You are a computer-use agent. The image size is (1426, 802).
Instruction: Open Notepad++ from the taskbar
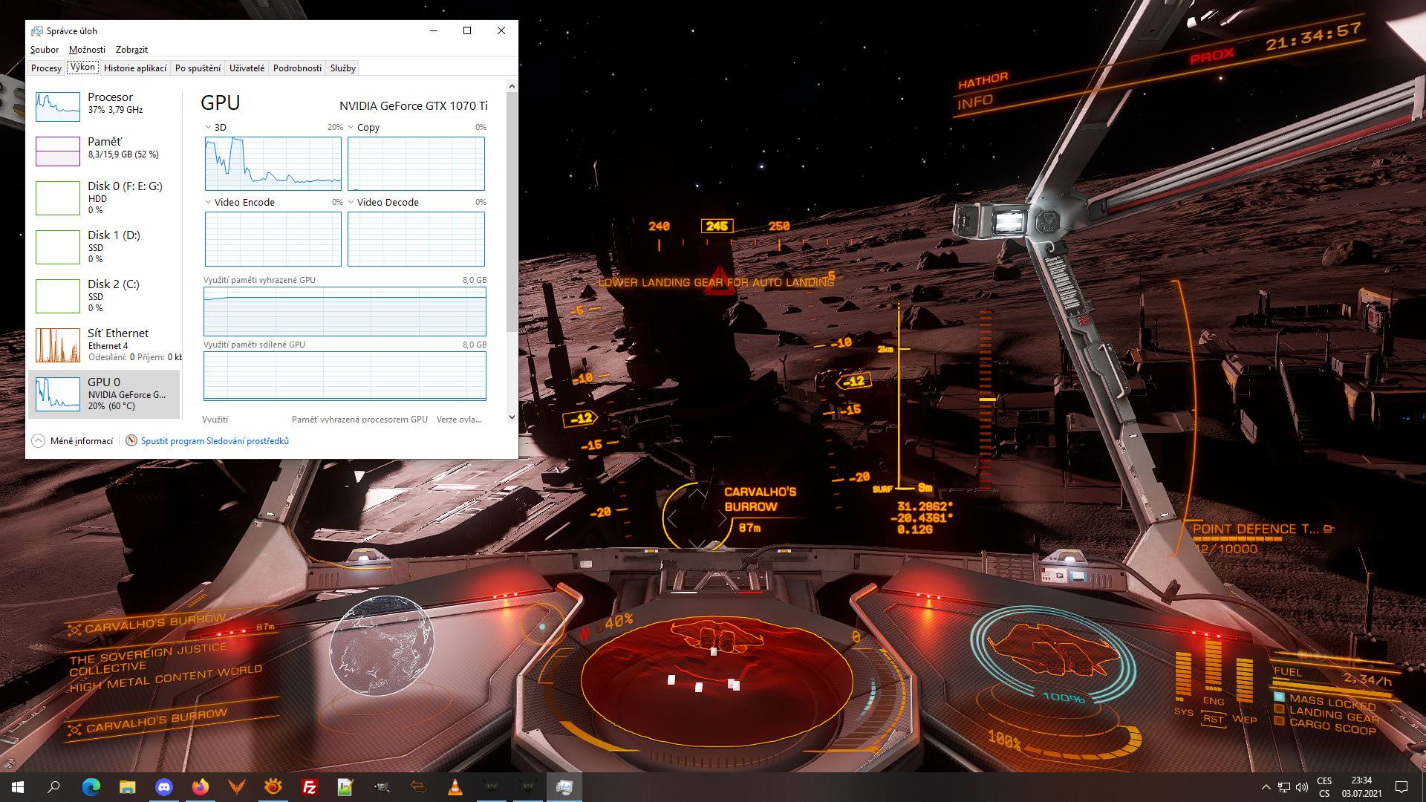345,787
